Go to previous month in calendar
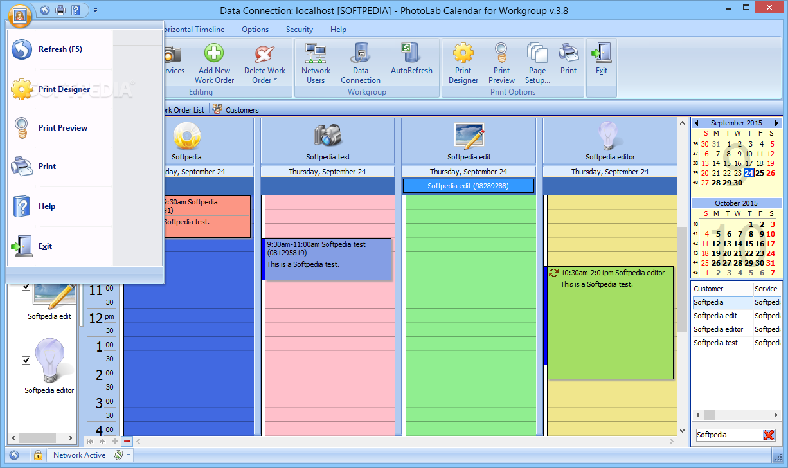The width and height of the screenshot is (788, 468). click(x=696, y=123)
